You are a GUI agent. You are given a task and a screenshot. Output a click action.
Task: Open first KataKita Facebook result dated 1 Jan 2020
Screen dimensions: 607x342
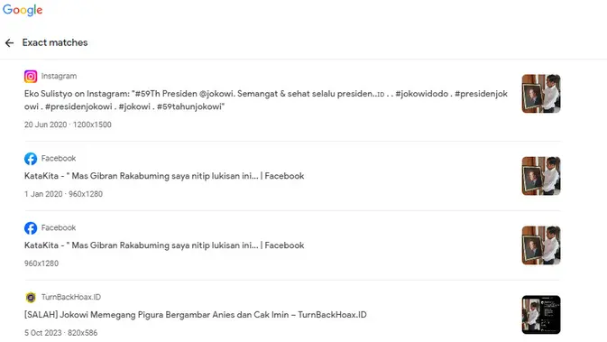(x=164, y=176)
